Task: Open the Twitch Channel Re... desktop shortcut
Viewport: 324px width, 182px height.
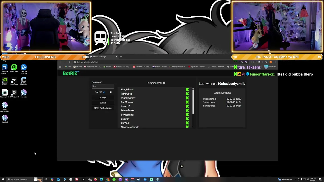Action: click(5, 107)
